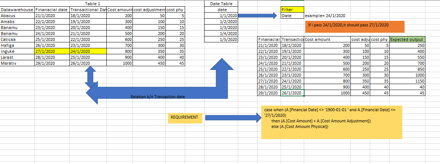Screen dimensions: 440x164
Task: Click expected output value 1000 in the 26/1/2020 row
Action: (x=408, y=75)
